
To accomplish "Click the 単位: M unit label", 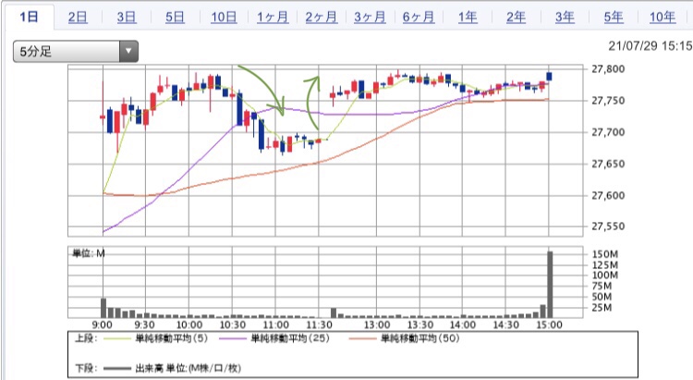I will [89, 253].
